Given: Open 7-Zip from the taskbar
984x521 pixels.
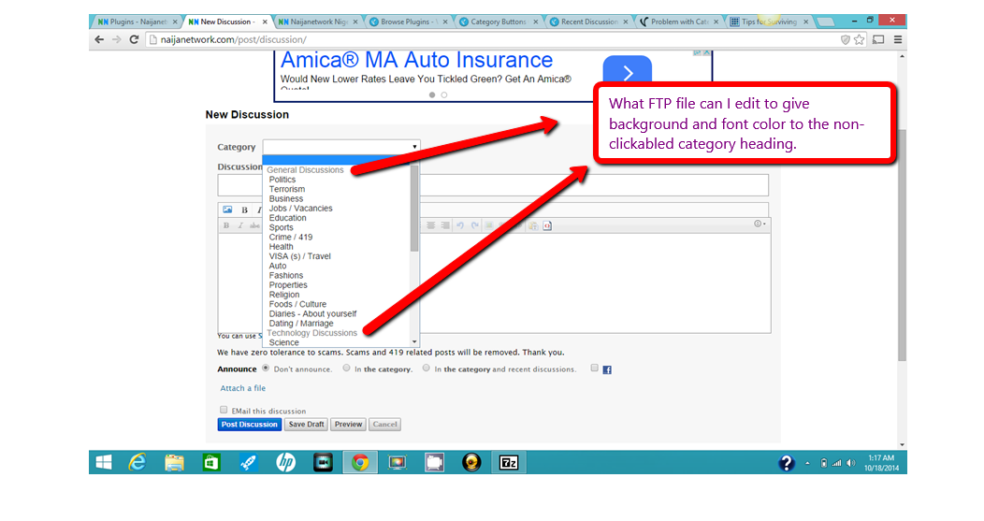Looking at the screenshot, I should [508, 463].
